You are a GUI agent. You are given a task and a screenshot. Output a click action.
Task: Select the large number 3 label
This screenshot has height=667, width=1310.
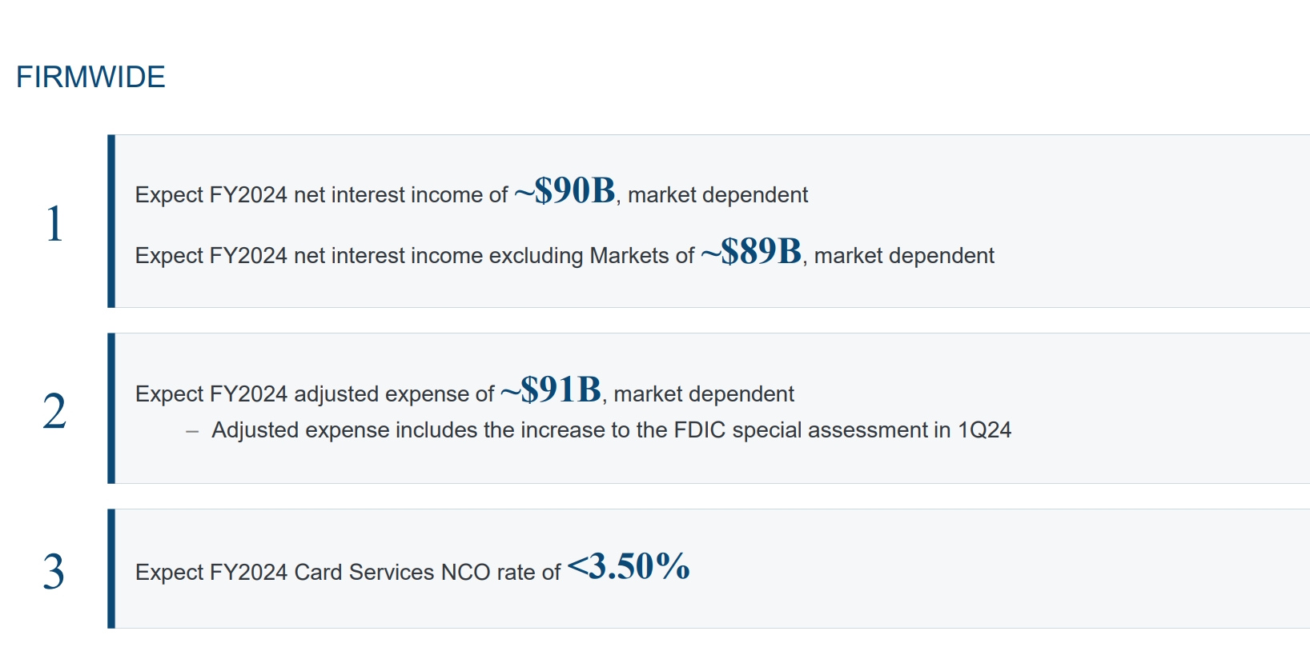tap(54, 572)
